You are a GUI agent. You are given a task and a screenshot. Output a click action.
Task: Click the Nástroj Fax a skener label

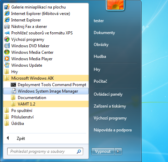[x=29, y=27]
